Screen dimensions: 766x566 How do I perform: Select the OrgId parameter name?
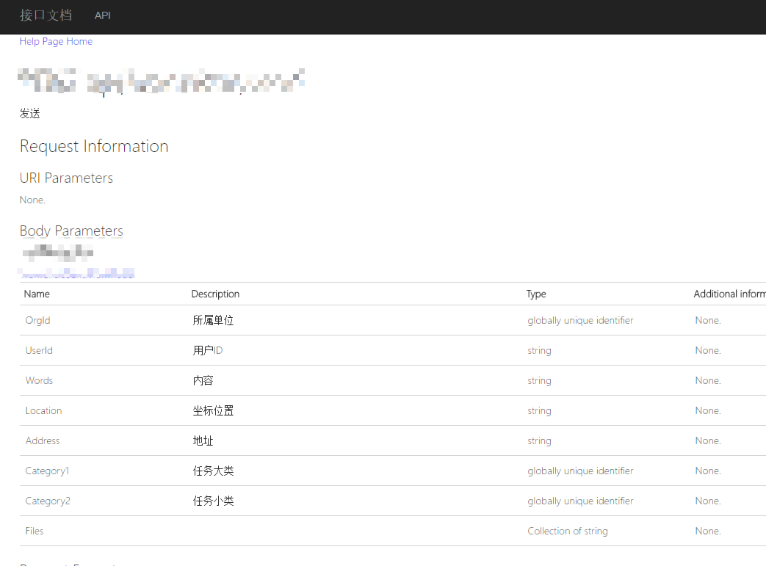tap(37, 321)
